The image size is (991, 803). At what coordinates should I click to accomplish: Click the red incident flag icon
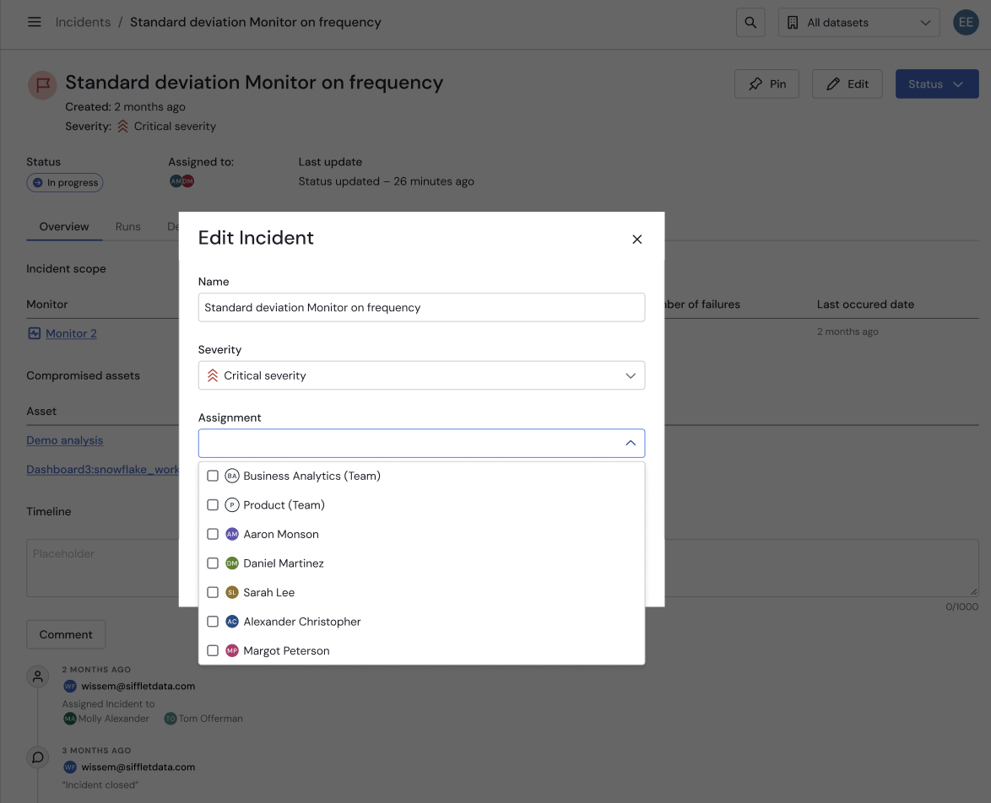pyautogui.click(x=42, y=84)
